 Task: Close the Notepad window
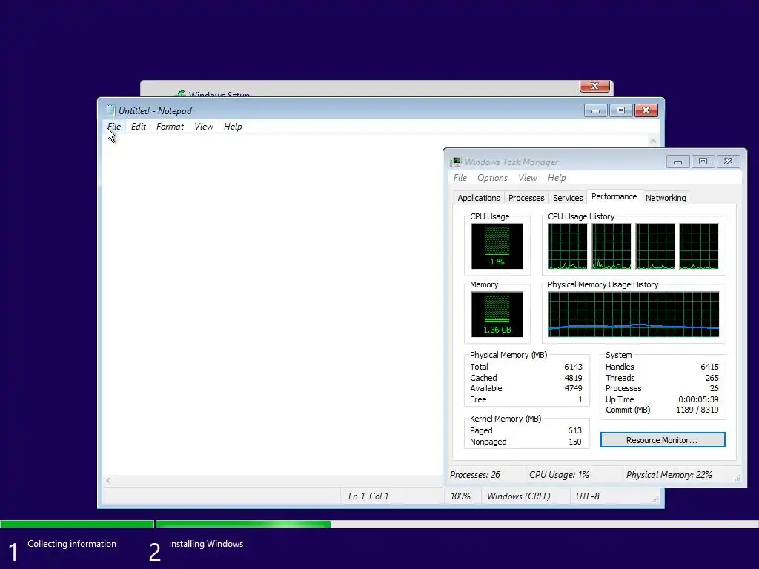[x=646, y=111]
